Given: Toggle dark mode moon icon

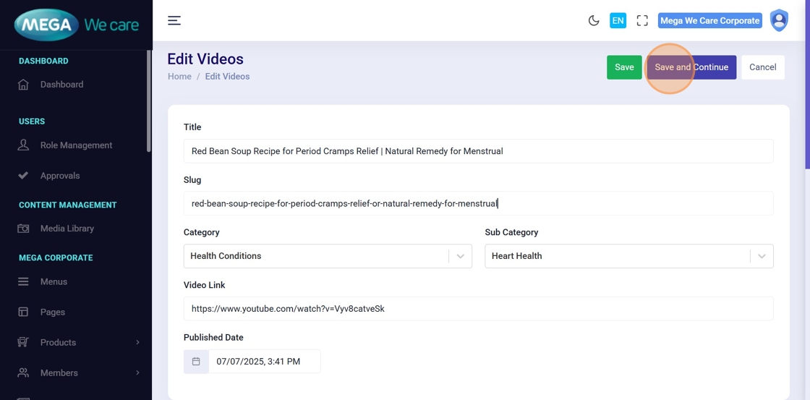Looking at the screenshot, I should [594, 21].
